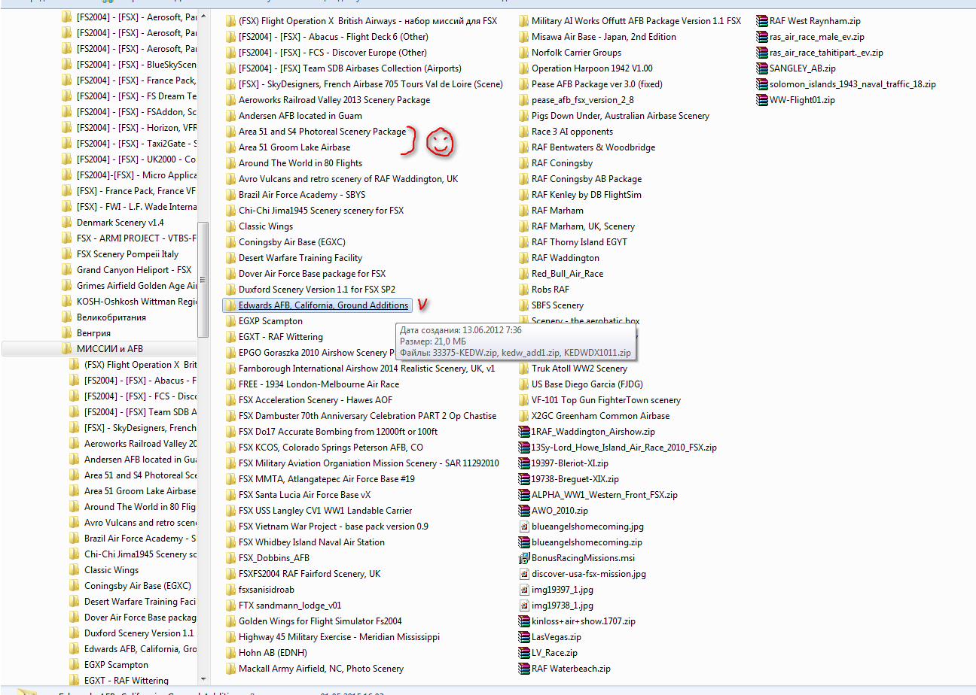Select US Base Diego Garcia (FJDG)
Screen dimensions: 976x695
(586, 384)
